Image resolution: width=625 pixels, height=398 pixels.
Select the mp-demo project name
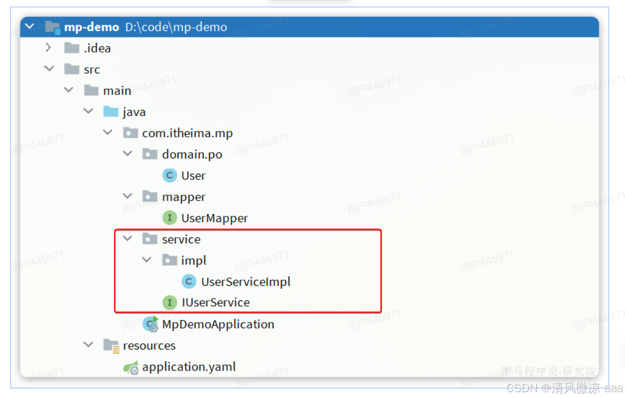click(x=92, y=27)
